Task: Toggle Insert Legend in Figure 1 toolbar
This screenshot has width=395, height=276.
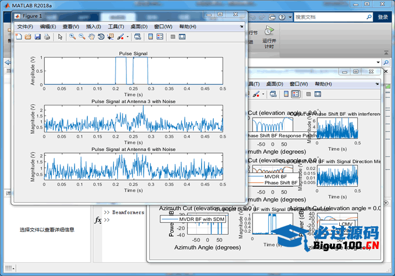Action: [x=160, y=37]
